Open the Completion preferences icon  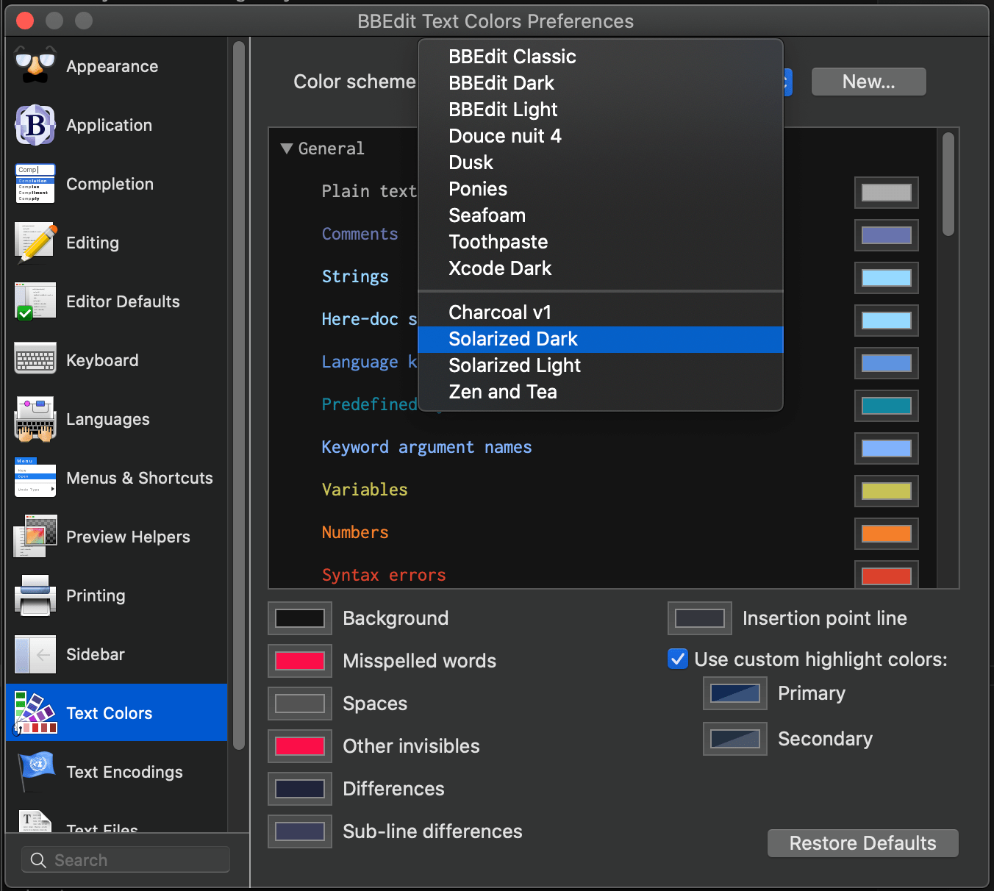coord(35,184)
